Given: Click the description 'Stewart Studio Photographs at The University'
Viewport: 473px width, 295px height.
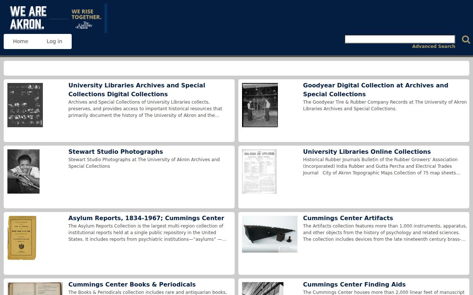Looking at the screenshot, I should click(144, 163).
